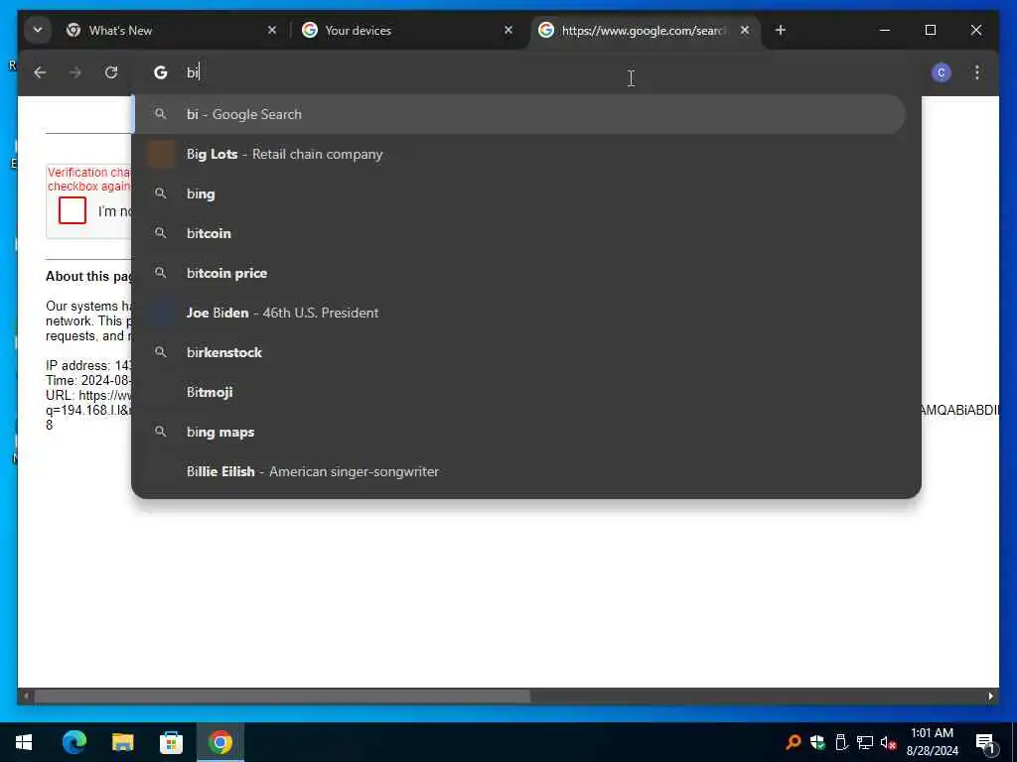The width and height of the screenshot is (1017, 762).
Task: Select the Bitmoji suggestion
Action: point(519,392)
